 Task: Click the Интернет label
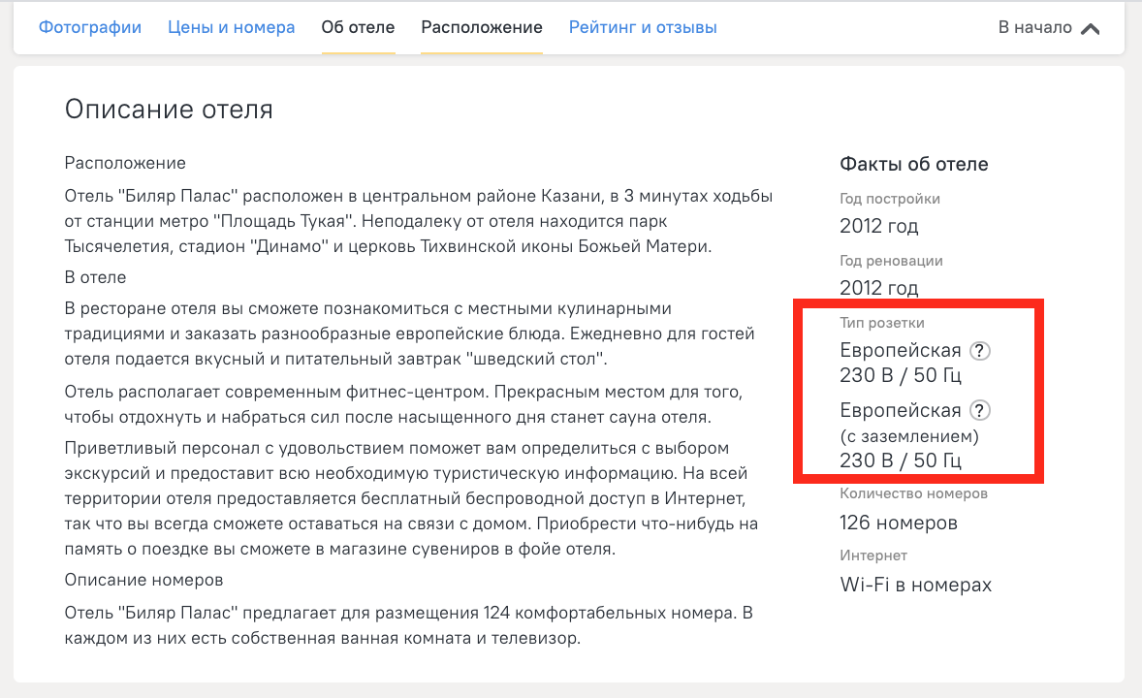[873, 555]
